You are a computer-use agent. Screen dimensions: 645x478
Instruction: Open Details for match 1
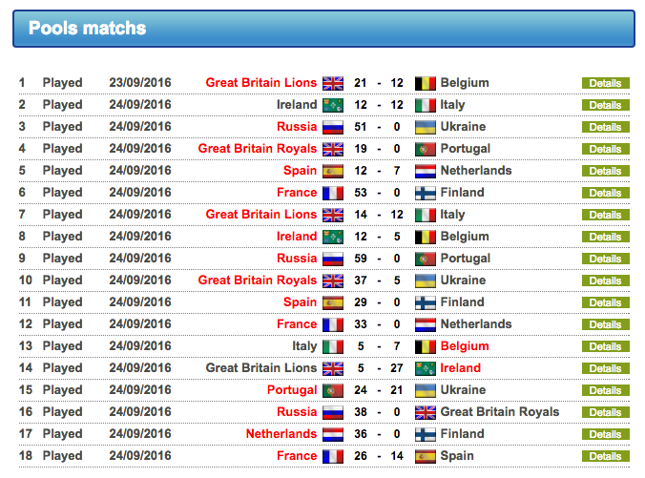[605, 83]
